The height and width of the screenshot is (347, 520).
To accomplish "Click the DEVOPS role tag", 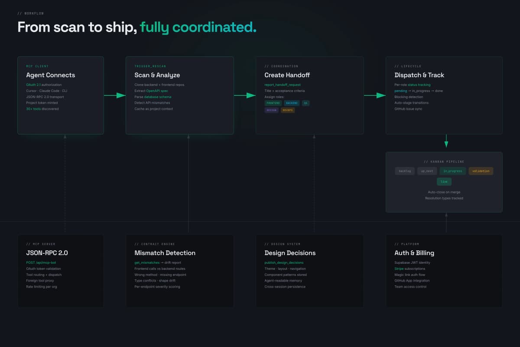I will click(288, 110).
